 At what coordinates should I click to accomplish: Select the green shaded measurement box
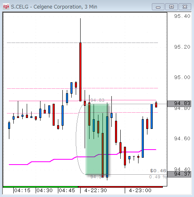click(x=97, y=139)
